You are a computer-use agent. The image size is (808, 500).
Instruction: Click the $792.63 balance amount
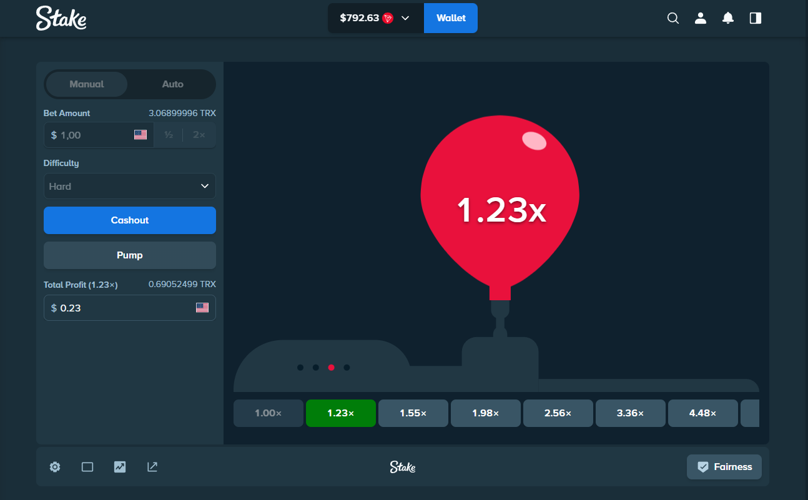[360, 18]
